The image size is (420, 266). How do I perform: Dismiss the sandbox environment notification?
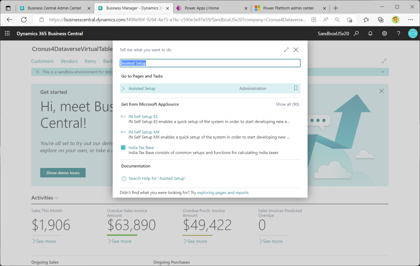click(38, 72)
